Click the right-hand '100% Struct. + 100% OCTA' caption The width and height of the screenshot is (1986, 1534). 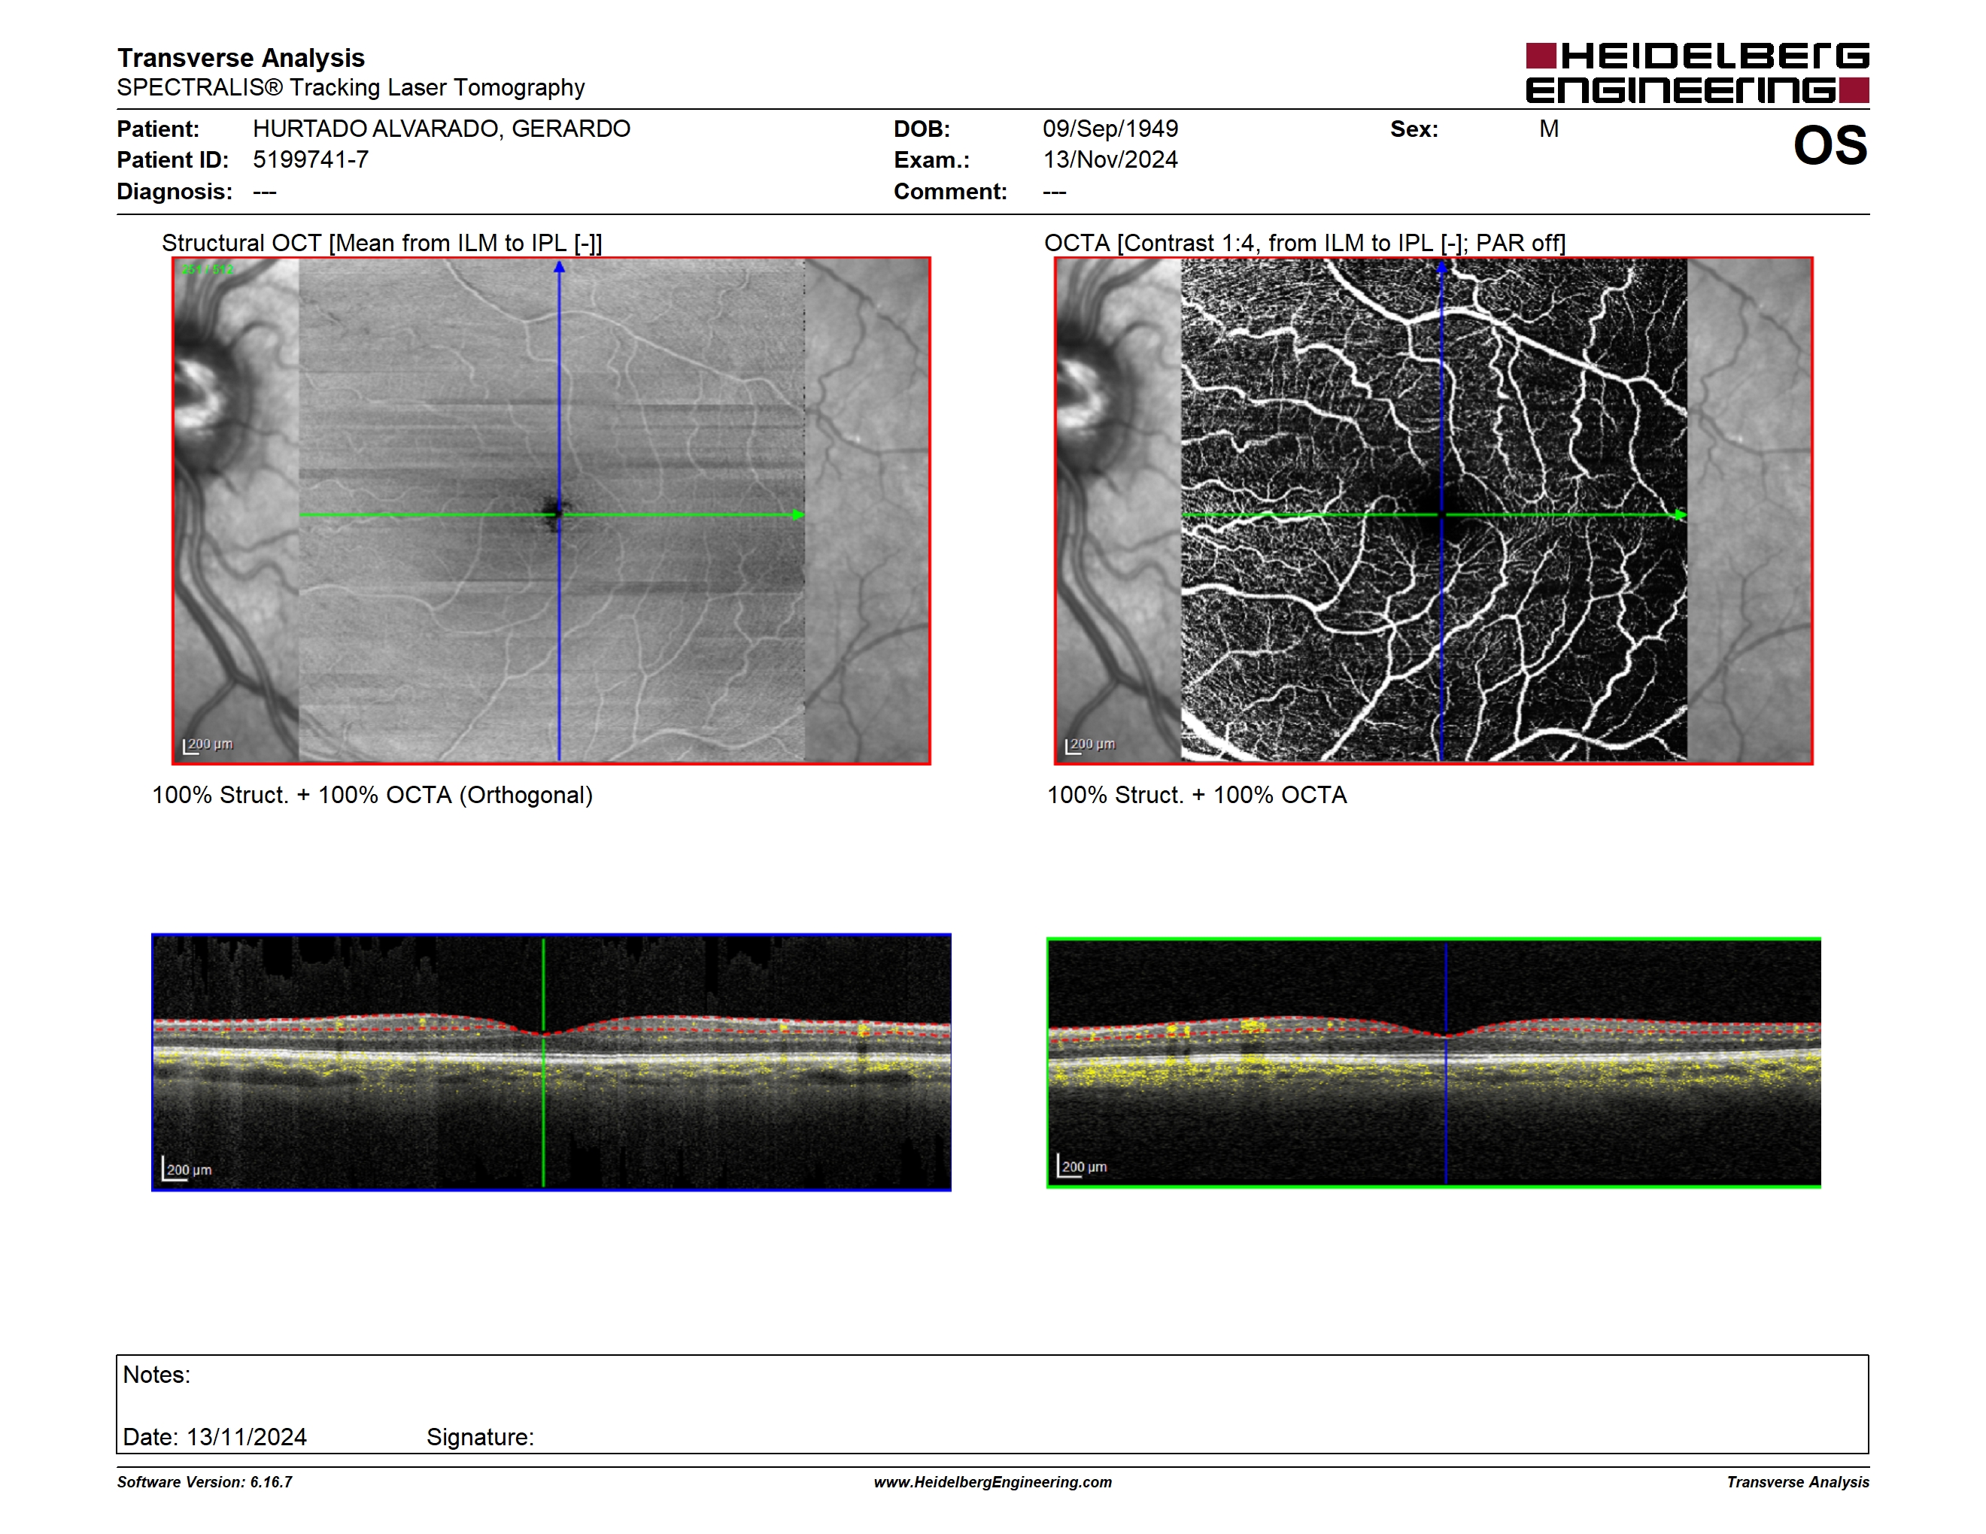[1197, 795]
